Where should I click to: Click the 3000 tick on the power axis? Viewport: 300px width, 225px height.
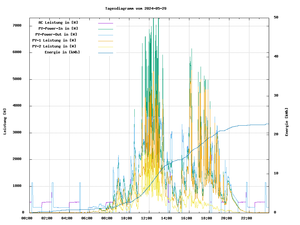[17, 132]
